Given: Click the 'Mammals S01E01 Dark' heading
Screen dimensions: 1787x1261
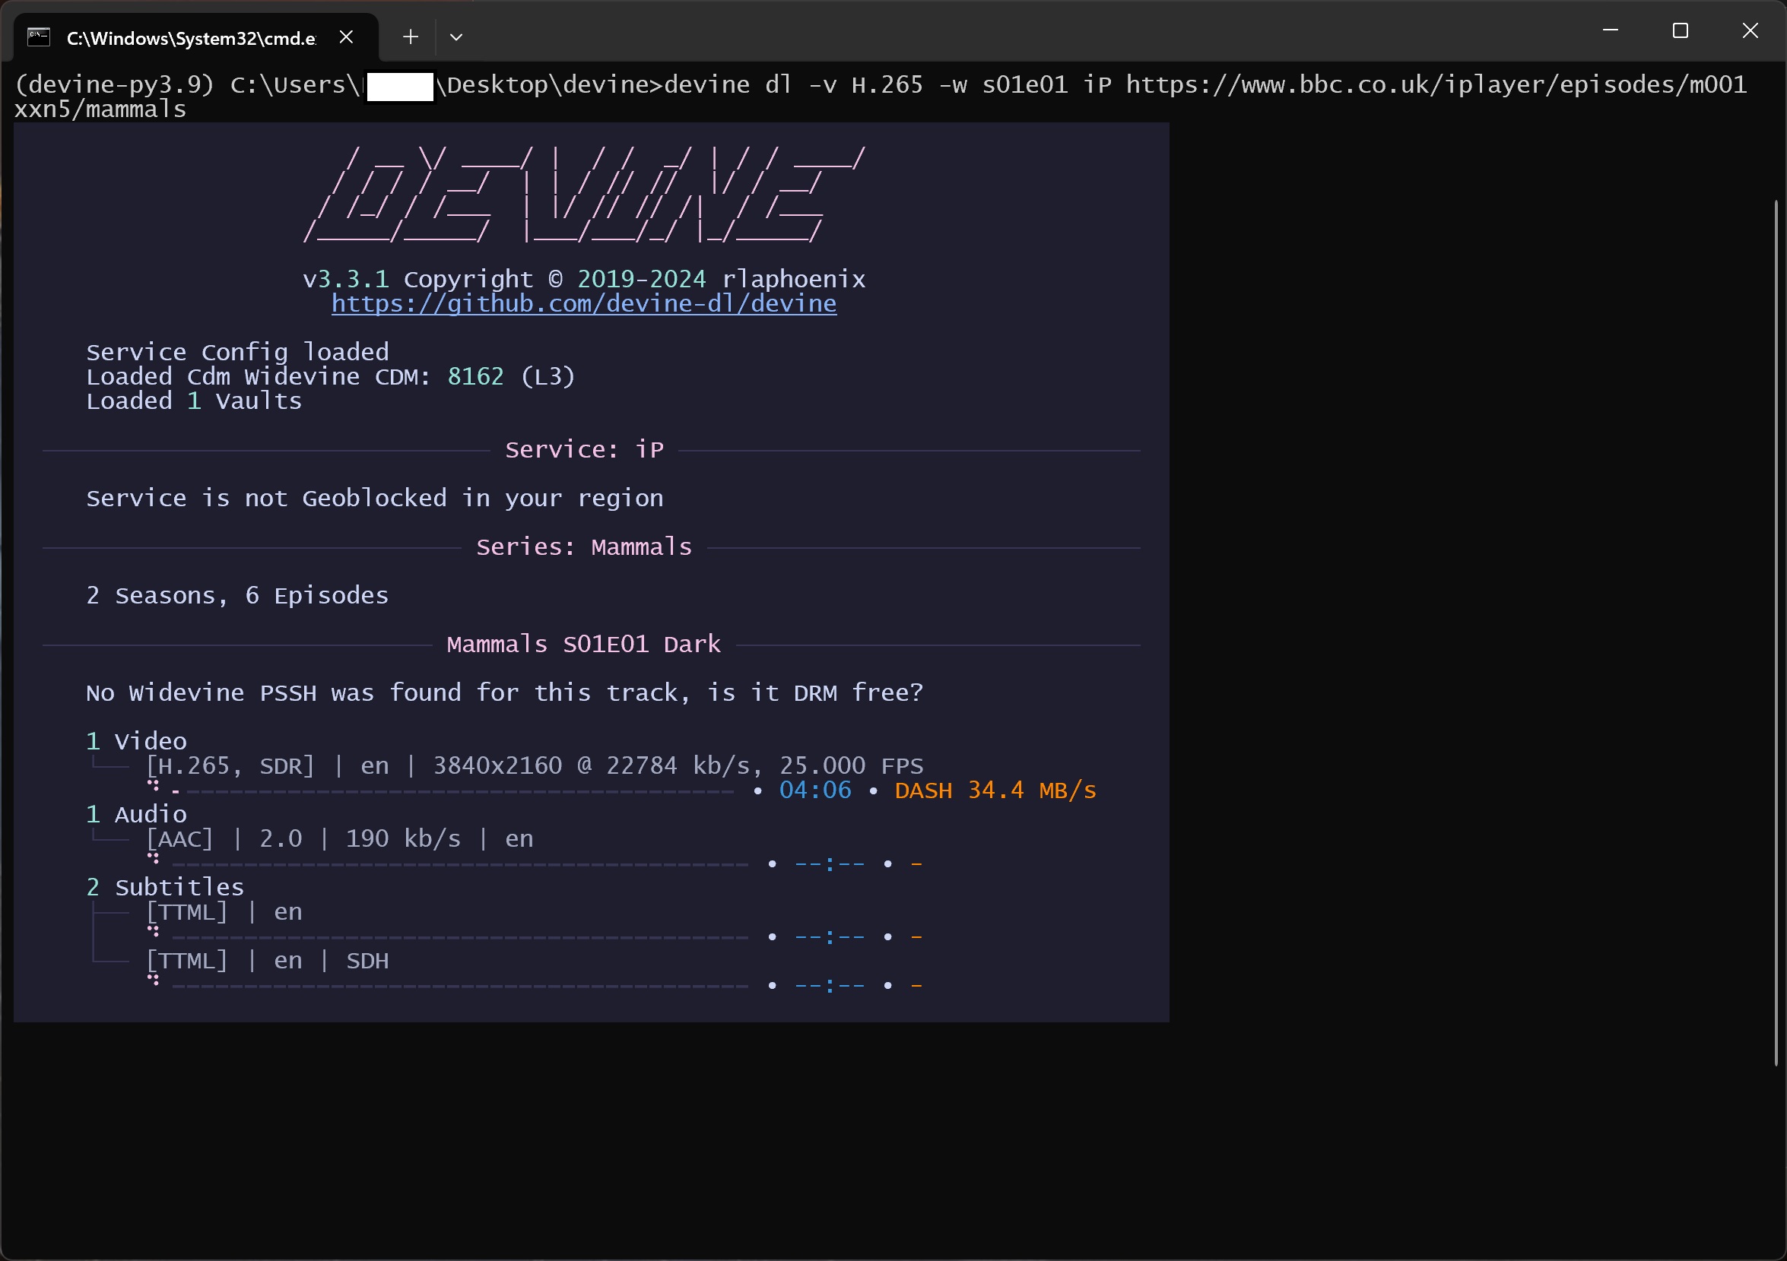Looking at the screenshot, I should (x=584, y=644).
